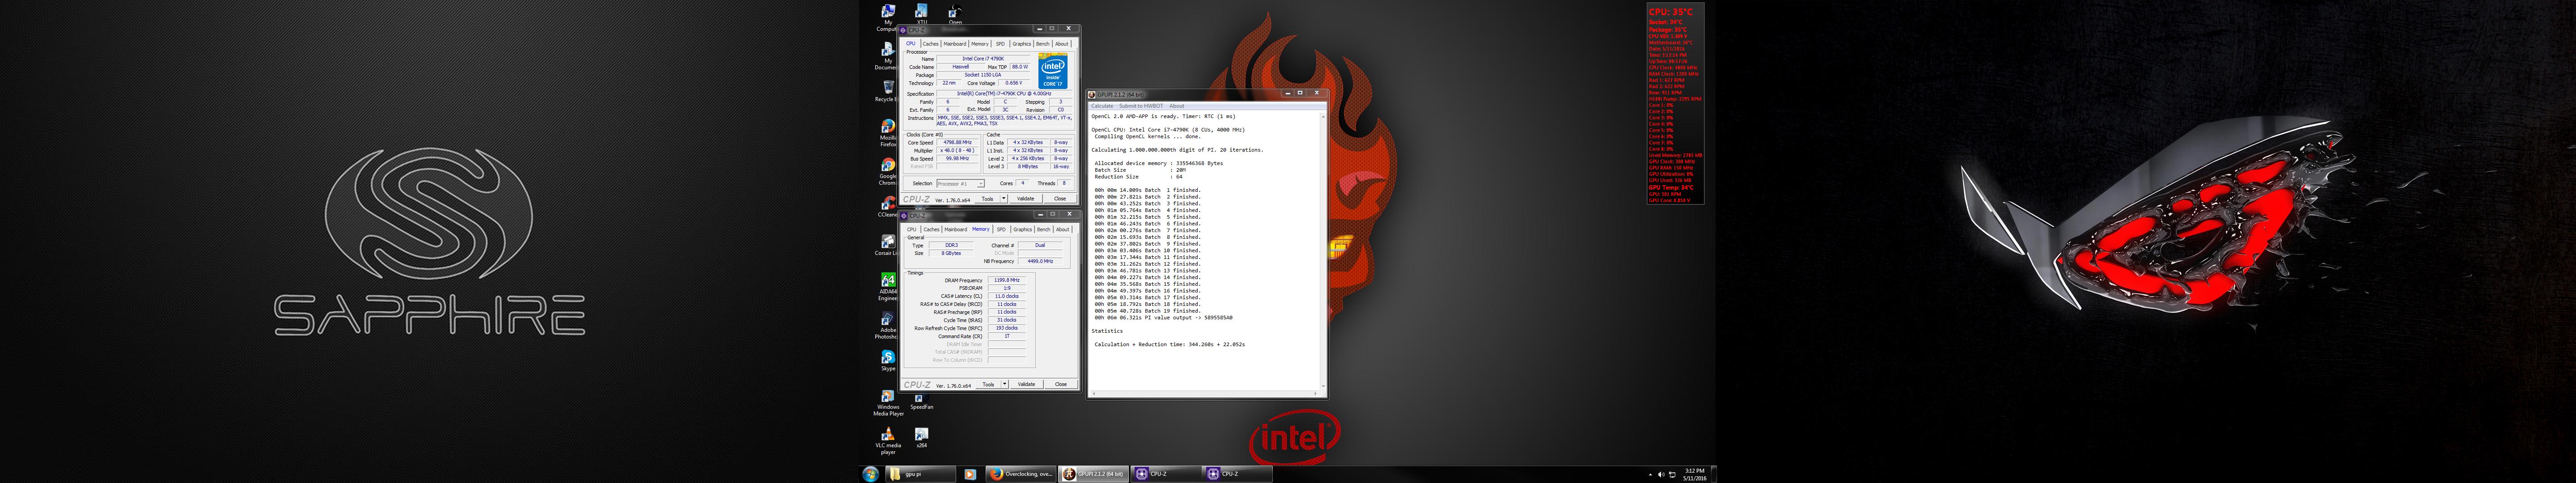Screen dimensions: 2576x483
Task: Click the Calculation + Reduction time line
Action: pos(1169,345)
